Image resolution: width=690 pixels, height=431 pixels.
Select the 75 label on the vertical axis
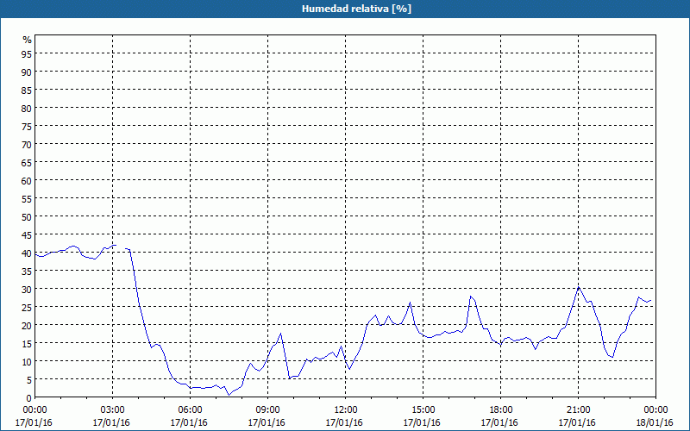coord(27,126)
